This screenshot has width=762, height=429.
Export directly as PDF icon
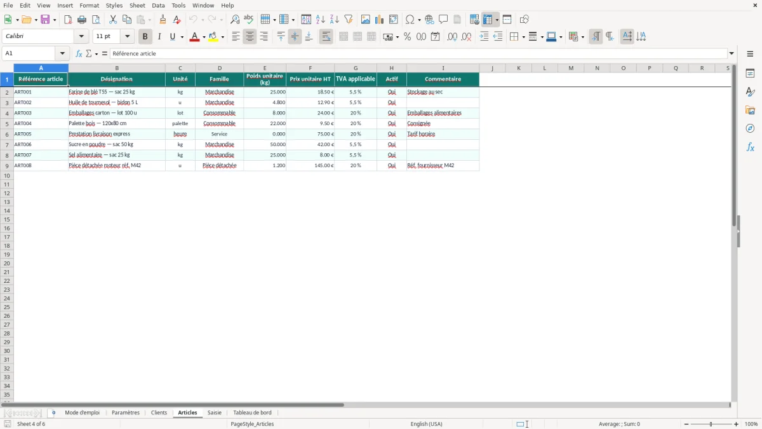68,20
